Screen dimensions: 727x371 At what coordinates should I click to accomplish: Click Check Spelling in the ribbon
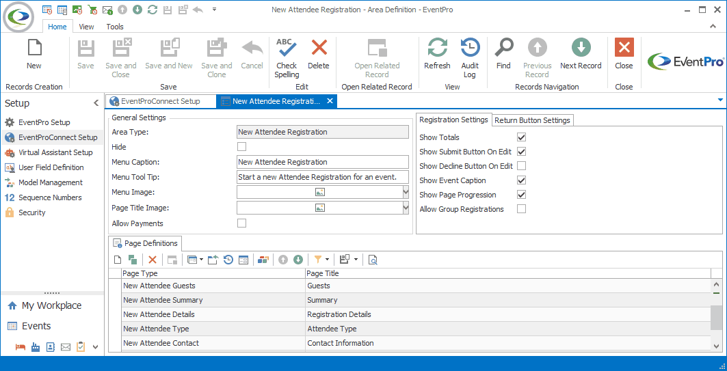coord(287,58)
